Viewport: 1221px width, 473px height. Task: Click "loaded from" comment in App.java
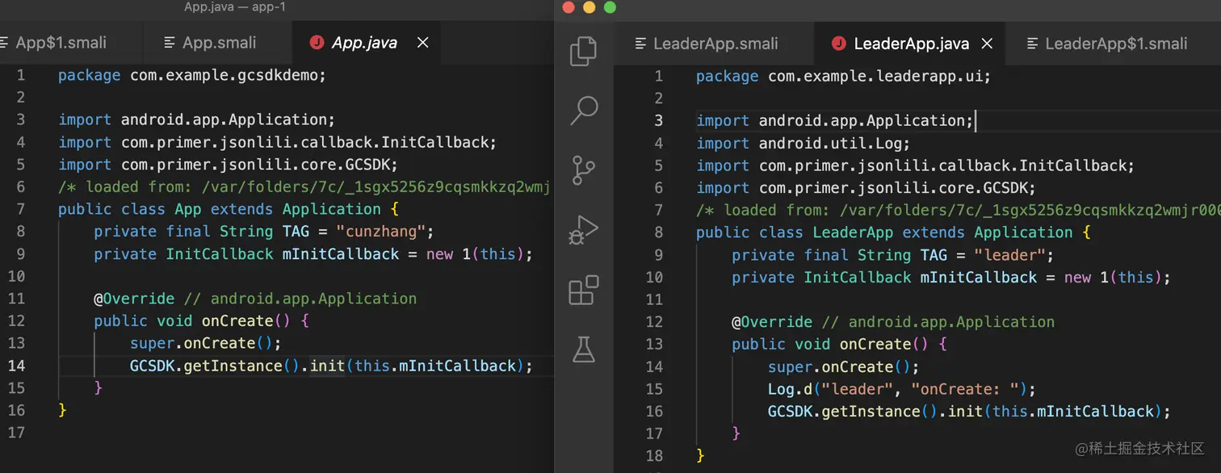[304, 186]
